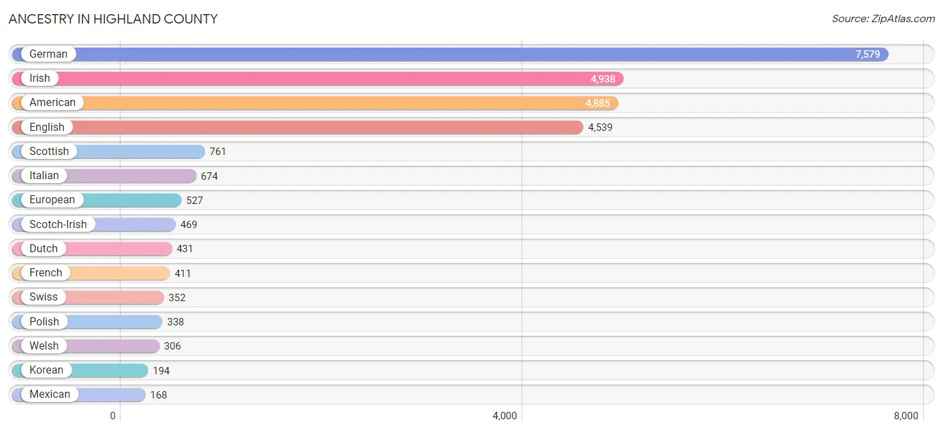This screenshot has width=943, height=432.
Task: Click the Scottish label pill
Action: pos(49,152)
